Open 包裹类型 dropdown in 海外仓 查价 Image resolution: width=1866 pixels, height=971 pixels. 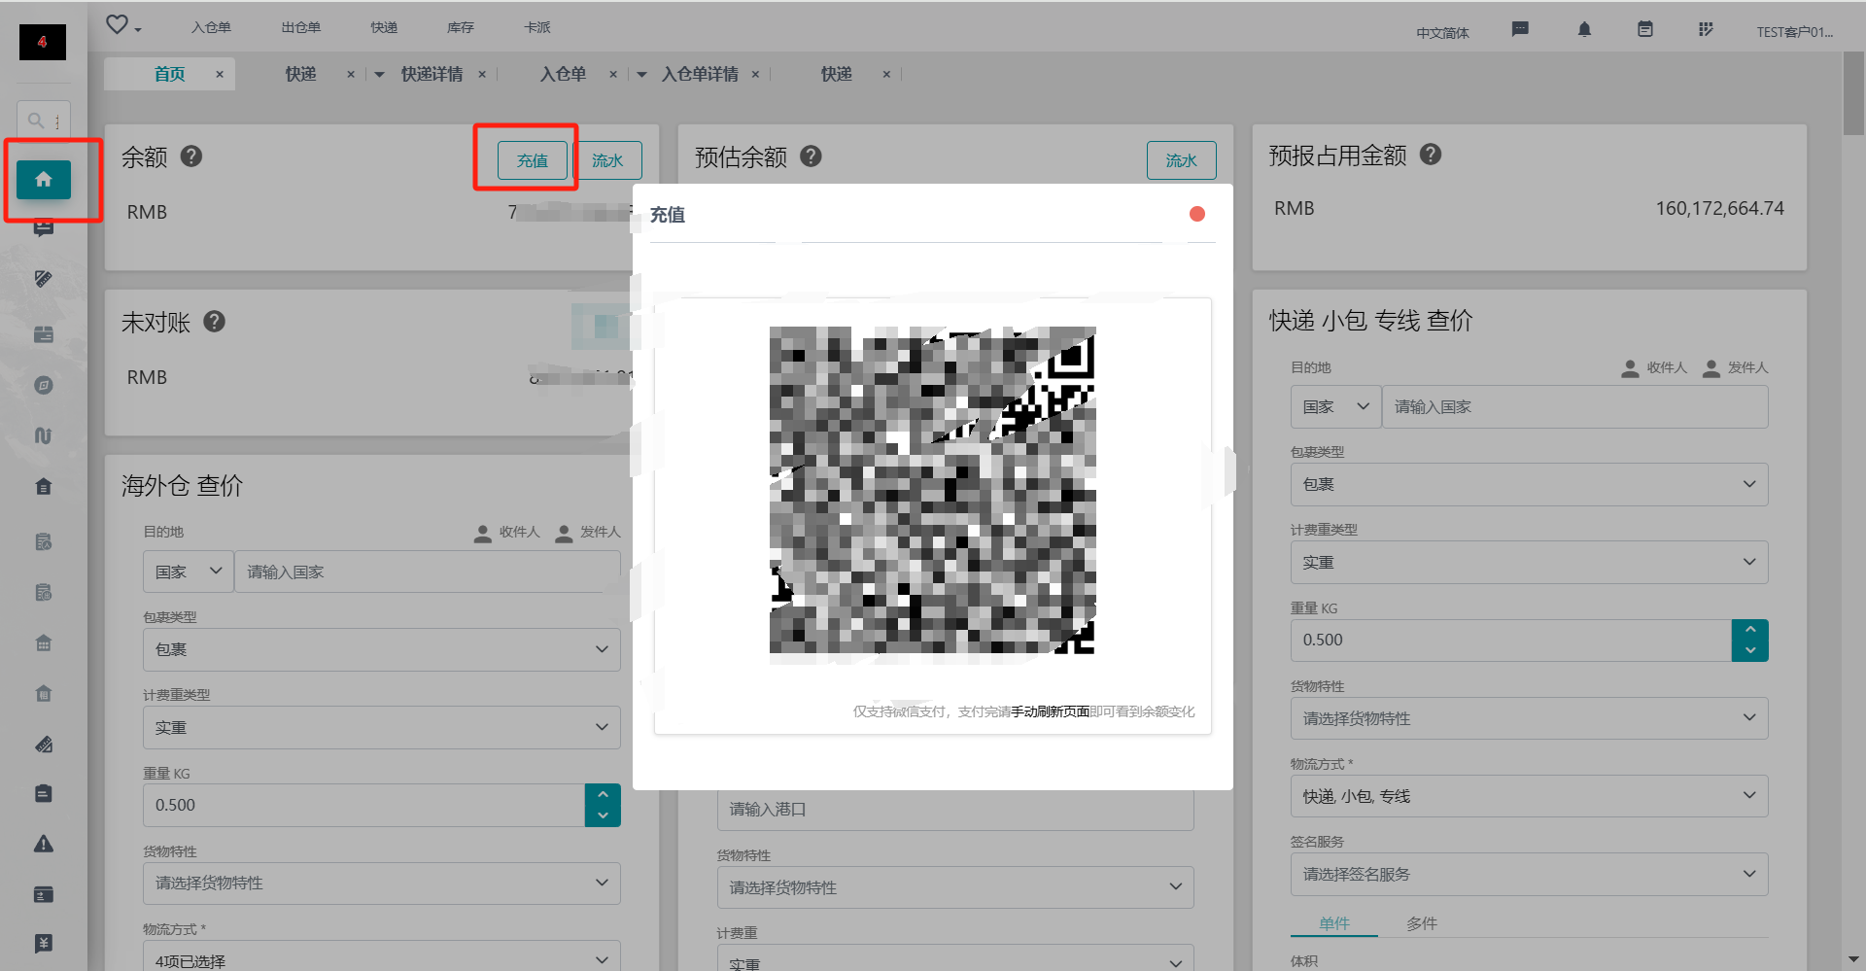coord(382,649)
